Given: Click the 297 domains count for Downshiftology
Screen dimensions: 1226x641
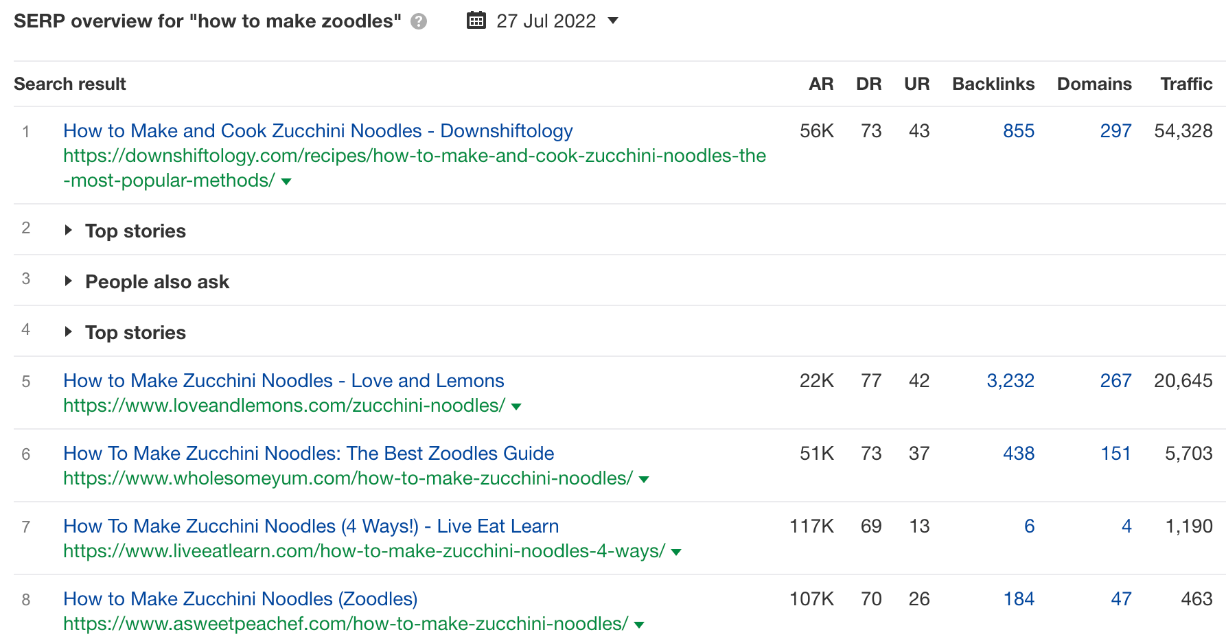Looking at the screenshot, I should [x=1115, y=130].
